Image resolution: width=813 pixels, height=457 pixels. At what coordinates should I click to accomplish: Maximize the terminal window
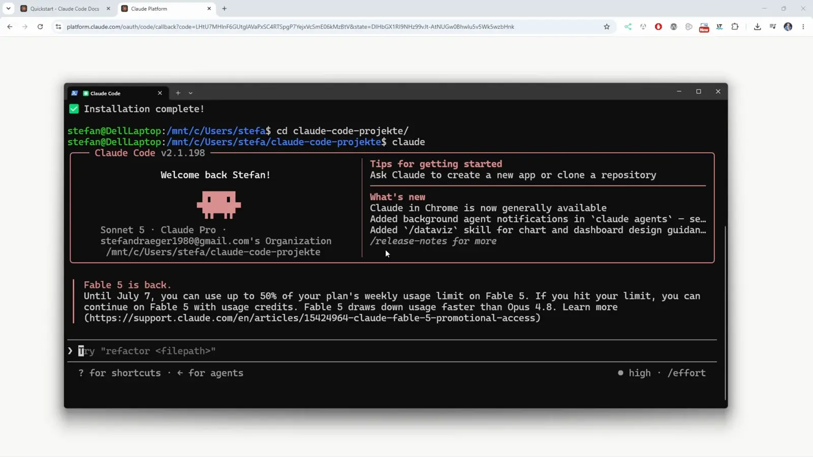699,91
